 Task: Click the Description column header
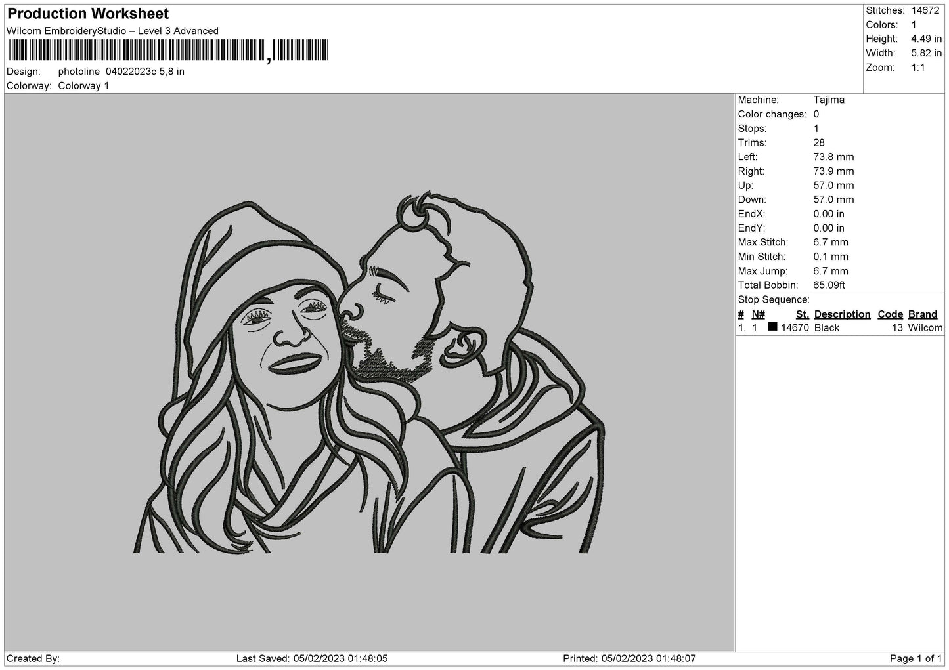(842, 314)
